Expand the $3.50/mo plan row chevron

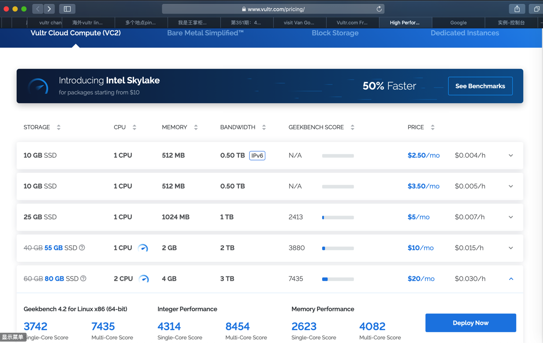511,186
